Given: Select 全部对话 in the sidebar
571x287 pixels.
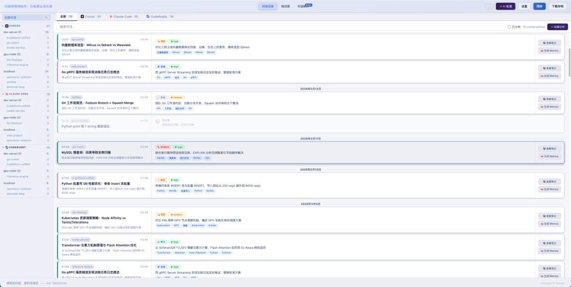Looking at the screenshot, I should click(x=26, y=17).
